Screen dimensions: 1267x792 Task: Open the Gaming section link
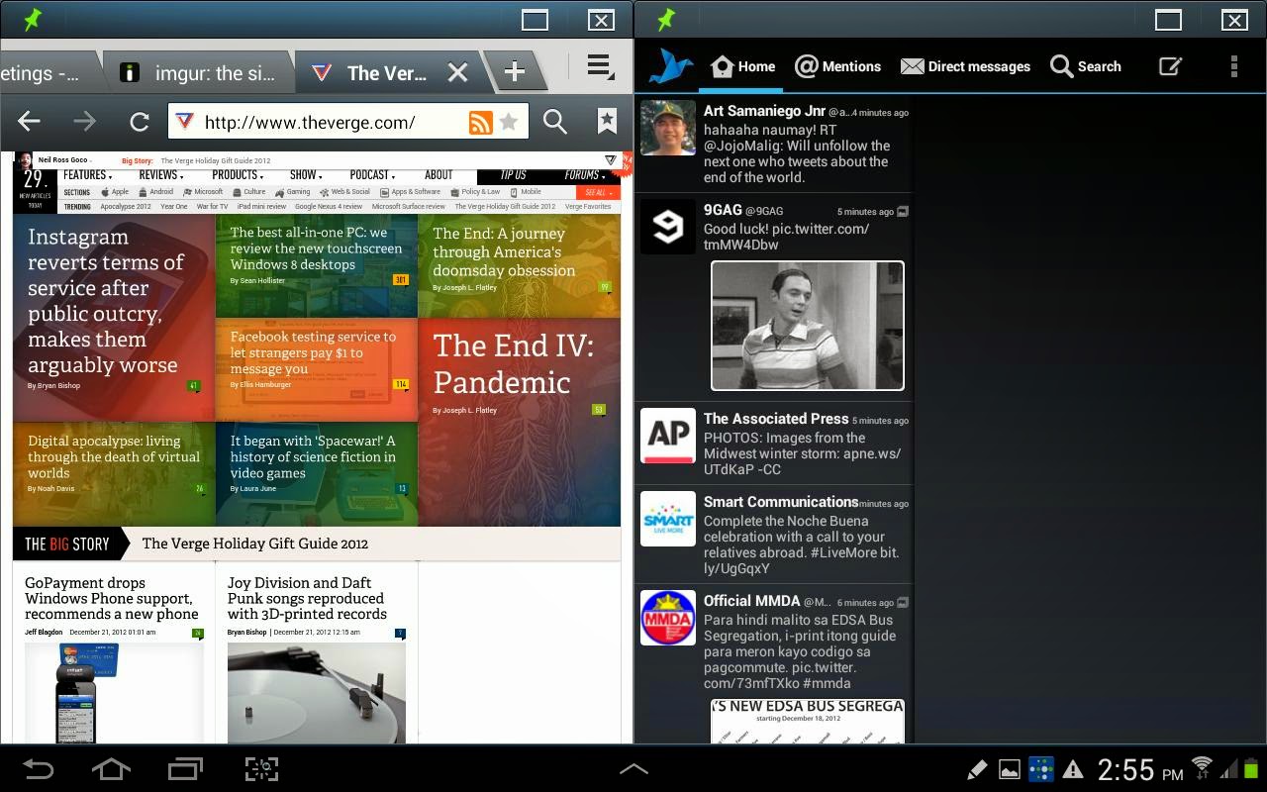click(x=293, y=192)
